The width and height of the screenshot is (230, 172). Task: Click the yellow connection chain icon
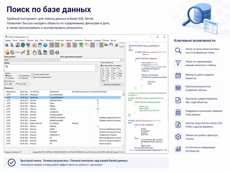coord(18,52)
